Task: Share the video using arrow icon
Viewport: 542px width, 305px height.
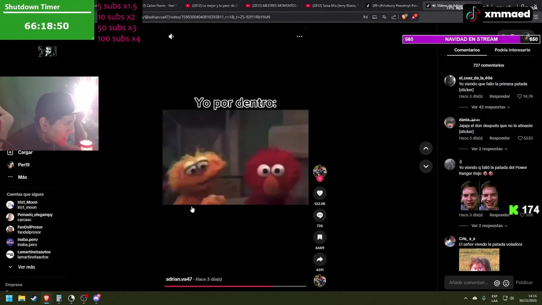Action: pyautogui.click(x=320, y=259)
